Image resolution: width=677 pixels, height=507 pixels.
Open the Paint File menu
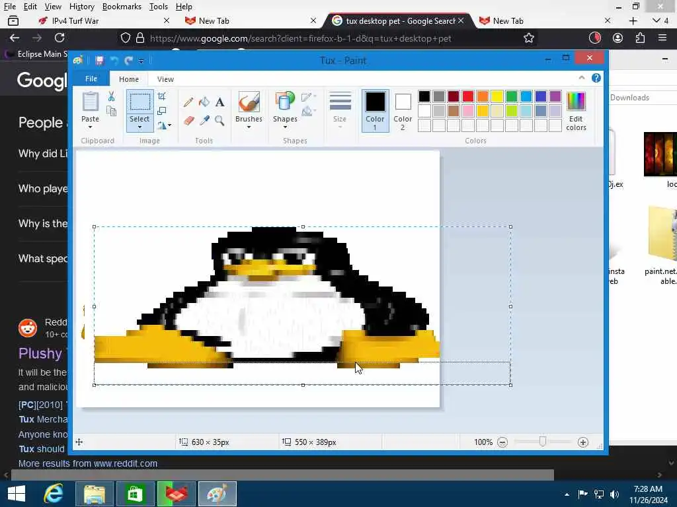91,79
